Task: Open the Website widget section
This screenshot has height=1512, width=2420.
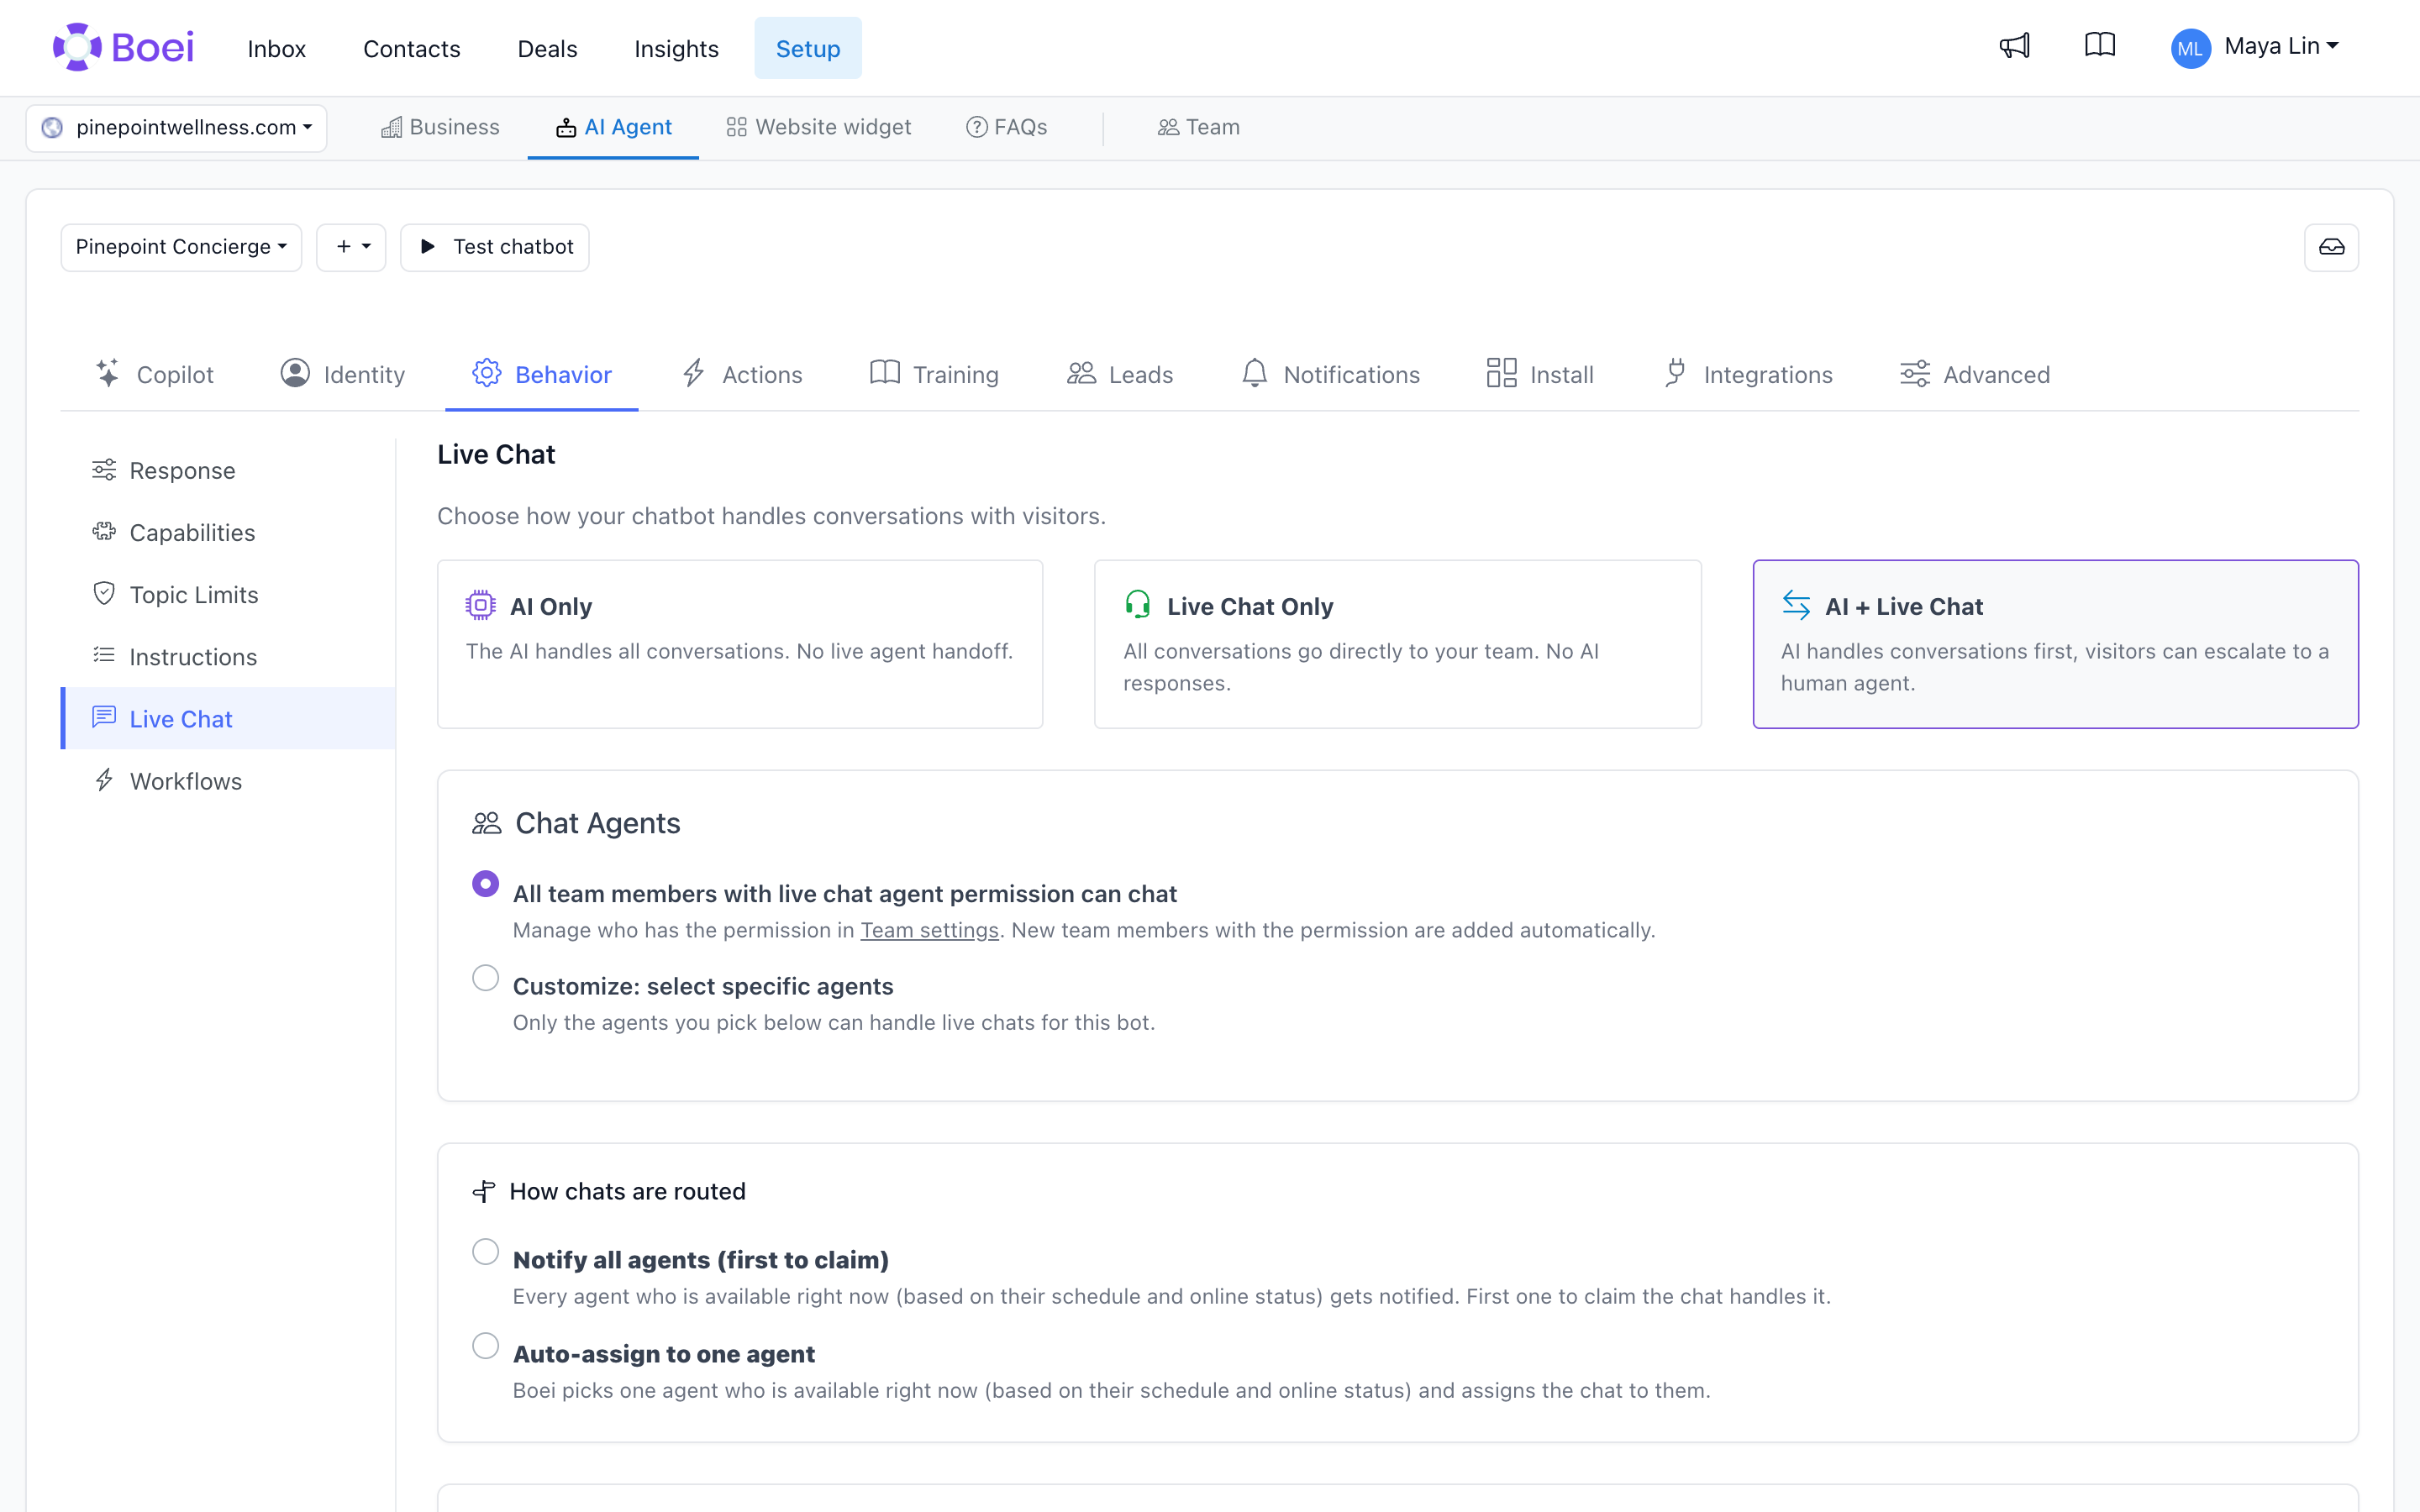Action: coord(819,127)
